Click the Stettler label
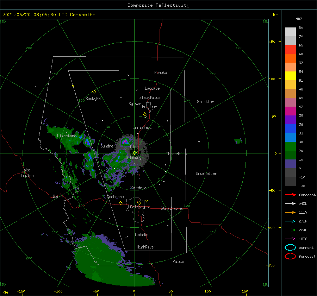Viewport: 317px width, 296px height. (x=205, y=102)
